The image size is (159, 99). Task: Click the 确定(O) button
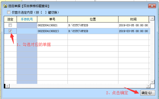pos(148,93)
